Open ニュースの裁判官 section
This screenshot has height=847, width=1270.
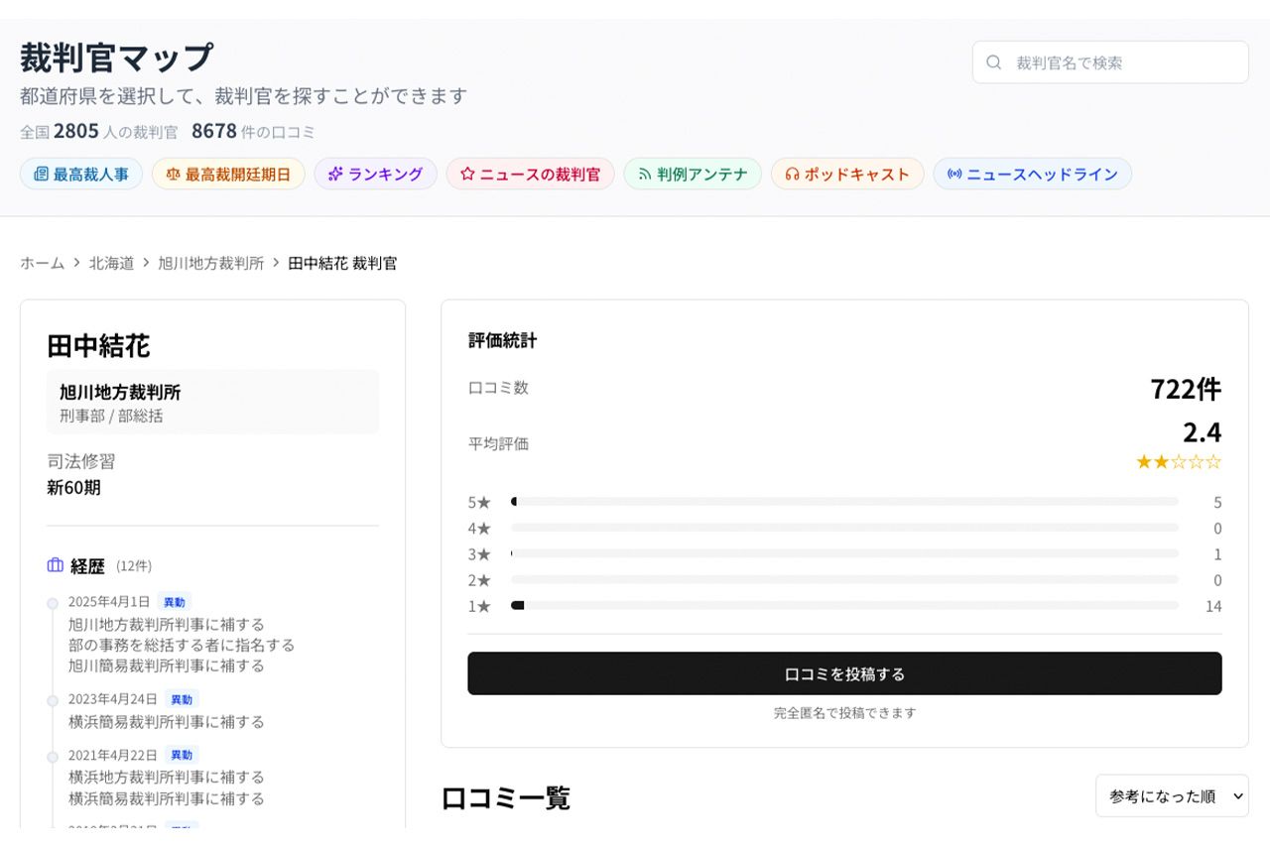(x=531, y=174)
